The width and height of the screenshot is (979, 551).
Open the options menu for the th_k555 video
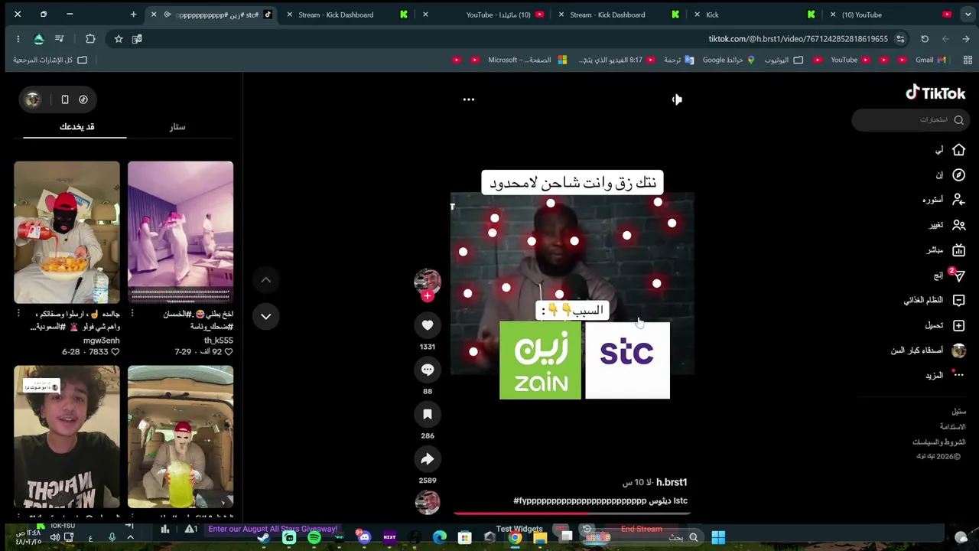pos(132,314)
